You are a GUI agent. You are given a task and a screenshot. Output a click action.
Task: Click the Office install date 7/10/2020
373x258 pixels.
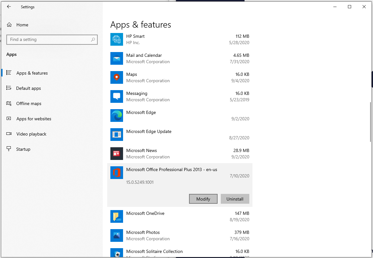pyautogui.click(x=239, y=176)
